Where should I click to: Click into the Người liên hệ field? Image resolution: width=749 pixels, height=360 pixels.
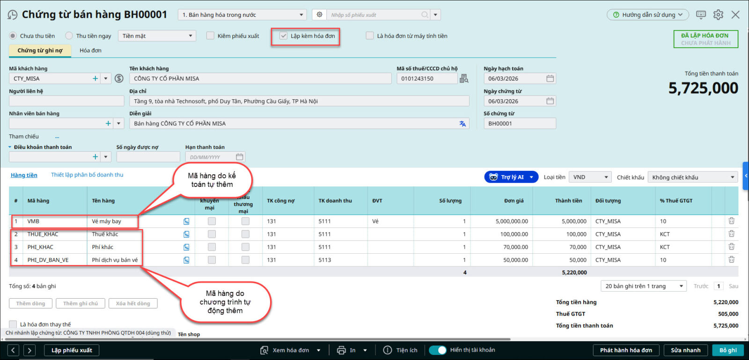66,101
